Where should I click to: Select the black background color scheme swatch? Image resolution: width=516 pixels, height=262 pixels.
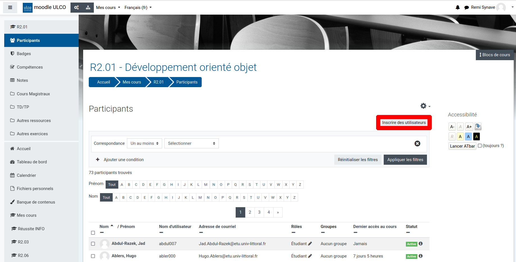point(476,137)
